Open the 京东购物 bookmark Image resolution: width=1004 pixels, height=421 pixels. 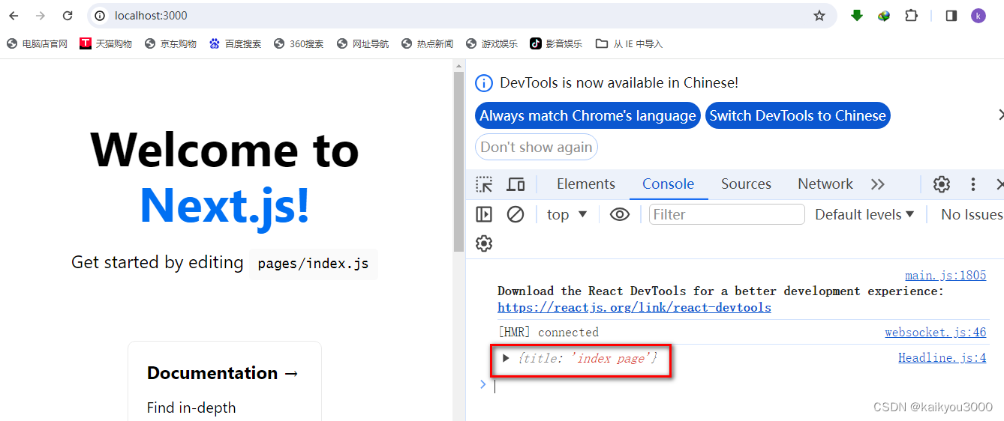pyautogui.click(x=171, y=44)
